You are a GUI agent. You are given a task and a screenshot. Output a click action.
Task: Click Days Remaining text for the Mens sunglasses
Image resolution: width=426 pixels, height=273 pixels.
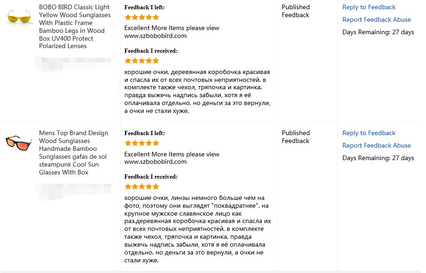pyautogui.click(x=378, y=158)
